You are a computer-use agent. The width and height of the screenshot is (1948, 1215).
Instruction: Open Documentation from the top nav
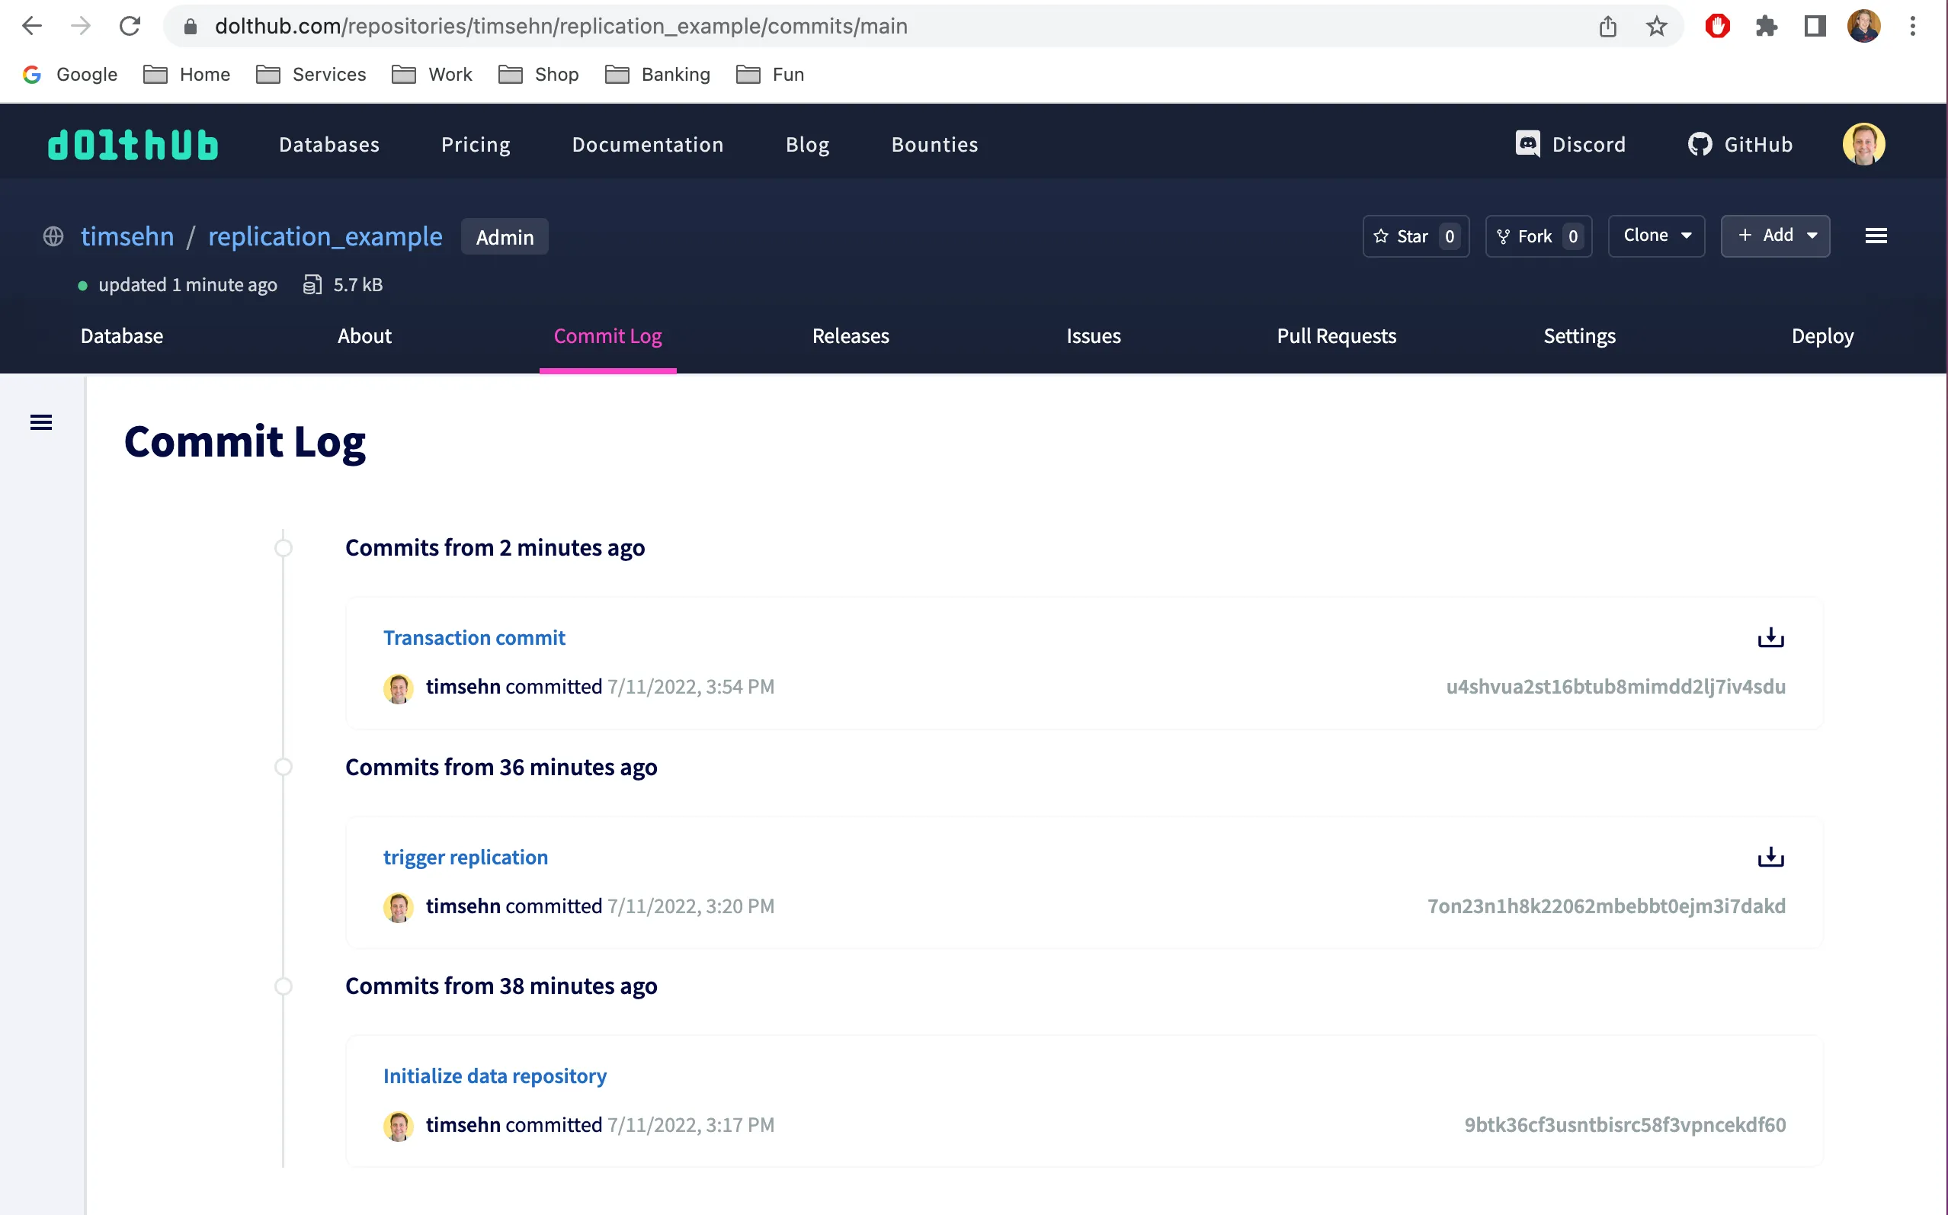tap(648, 145)
